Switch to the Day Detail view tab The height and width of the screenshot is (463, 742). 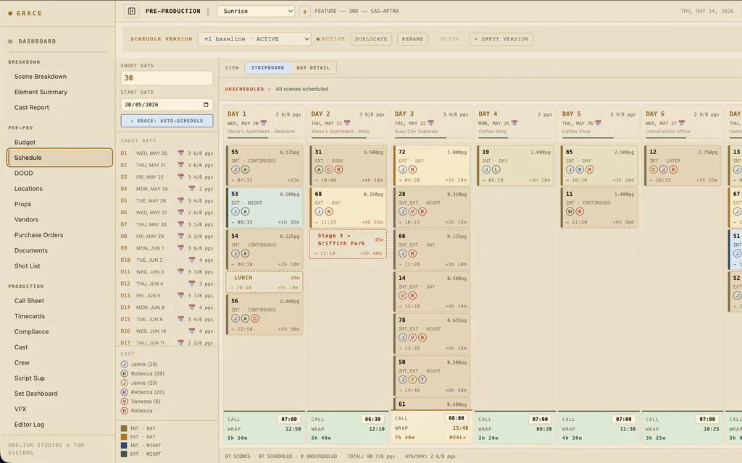coord(313,67)
